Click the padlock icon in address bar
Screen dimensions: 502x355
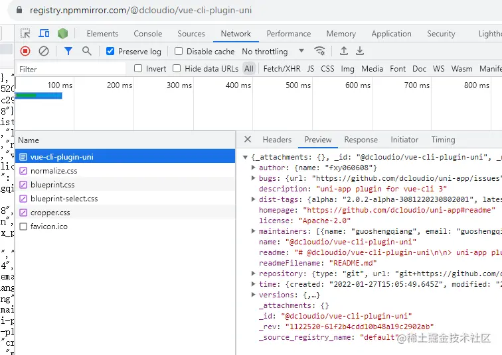point(19,10)
